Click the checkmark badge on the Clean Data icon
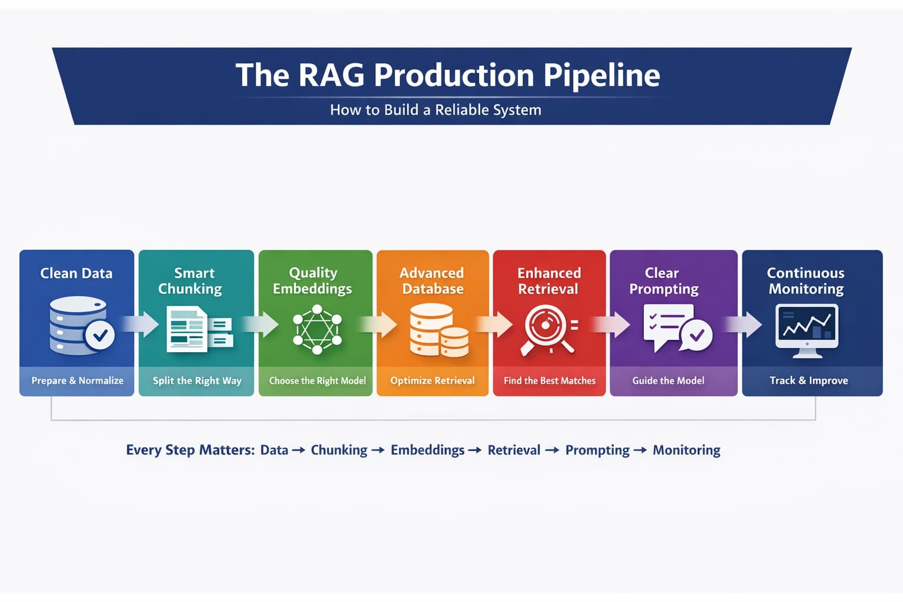The height and width of the screenshot is (602, 903). (101, 335)
